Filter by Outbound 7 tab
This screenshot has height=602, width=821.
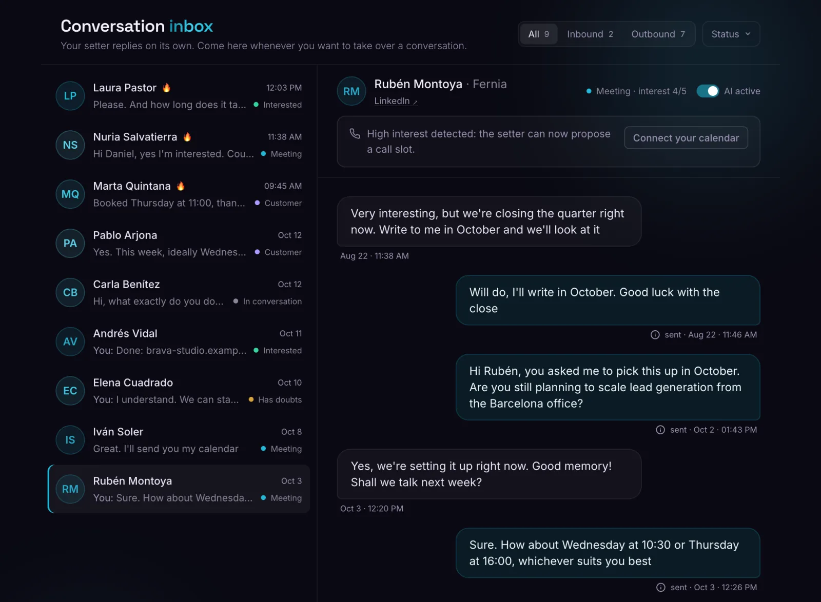point(658,34)
